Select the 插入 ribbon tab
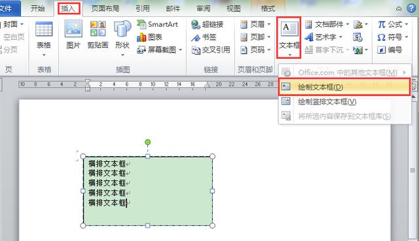The height and width of the screenshot is (241, 419). pyautogui.click(x=69, y=8)
